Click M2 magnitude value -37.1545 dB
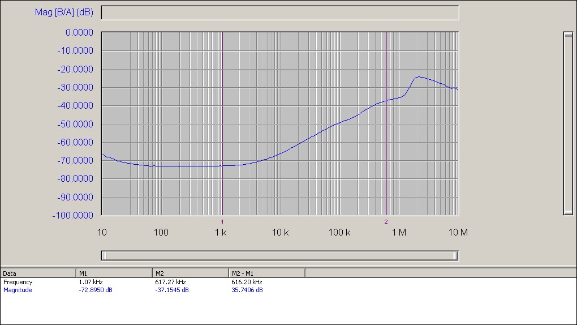The image size is (577, 325). pos(172,290)
